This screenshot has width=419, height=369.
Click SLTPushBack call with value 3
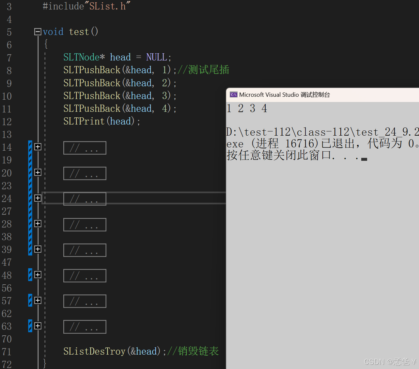click(x=120, y=96)
